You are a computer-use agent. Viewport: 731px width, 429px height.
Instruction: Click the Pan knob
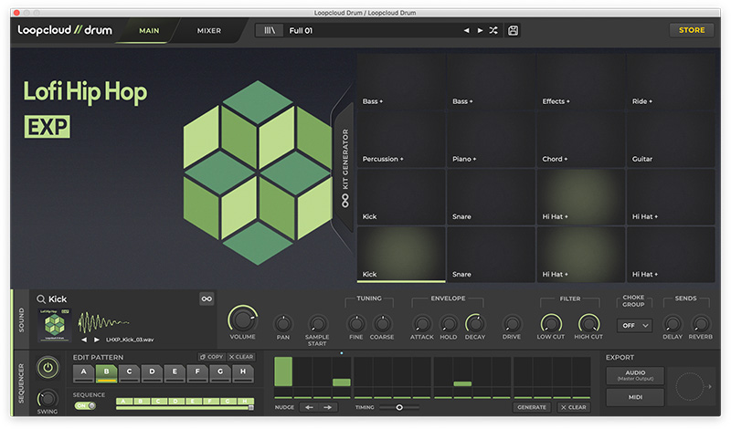[x=283, y=323]
